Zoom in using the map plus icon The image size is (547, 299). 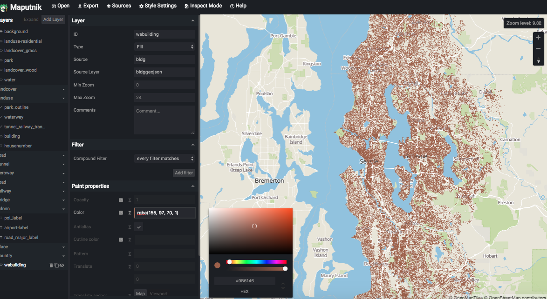(x=538, y=37)
